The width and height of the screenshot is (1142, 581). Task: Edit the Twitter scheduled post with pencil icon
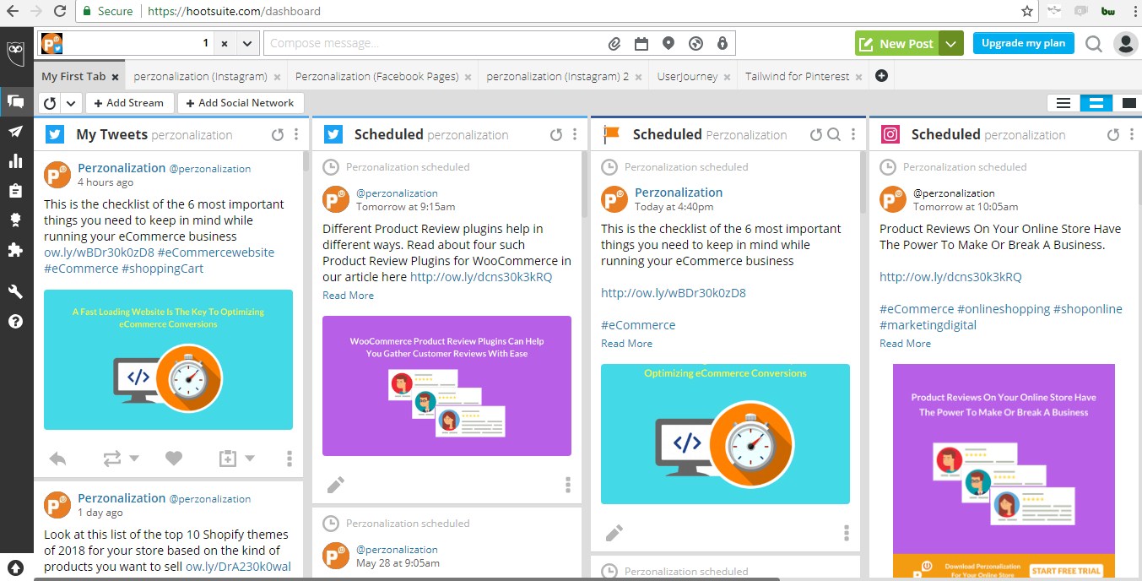pos(335,485)
